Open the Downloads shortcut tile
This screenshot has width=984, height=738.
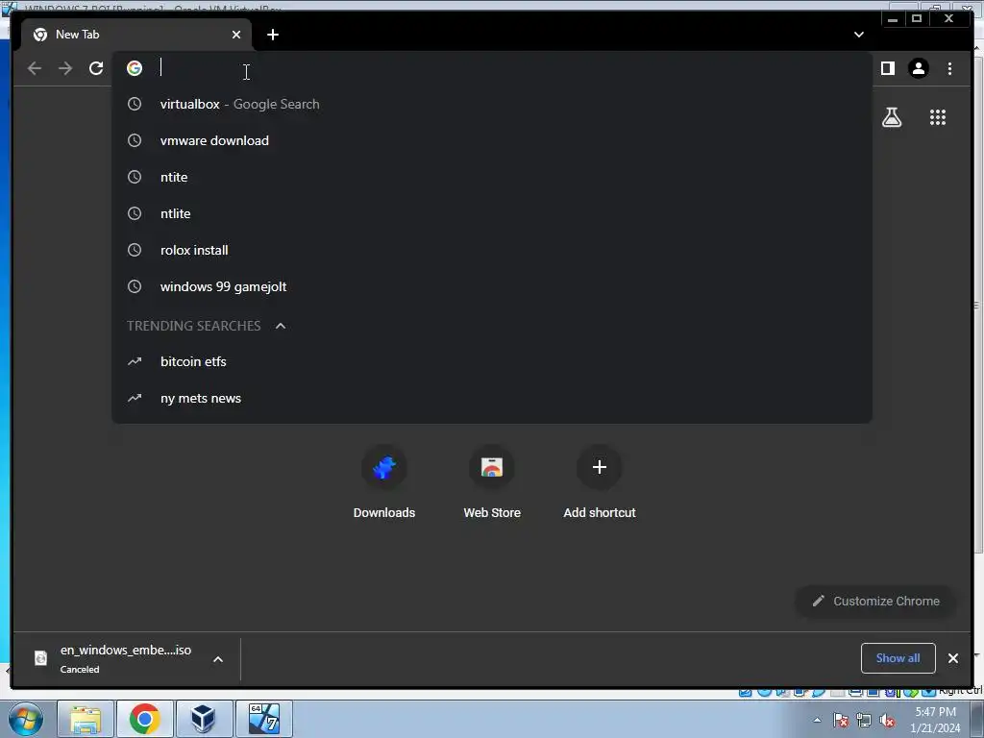click(x=384, y=482)
